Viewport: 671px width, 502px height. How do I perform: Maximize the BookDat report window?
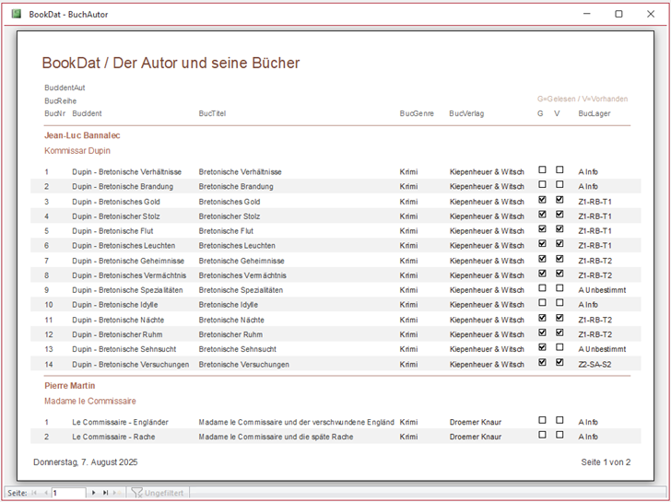tap(618, 14)
